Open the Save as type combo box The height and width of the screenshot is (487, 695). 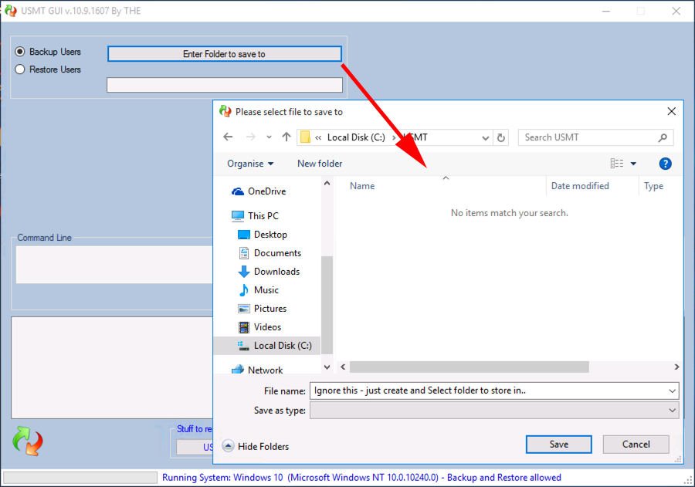point(494,411)
